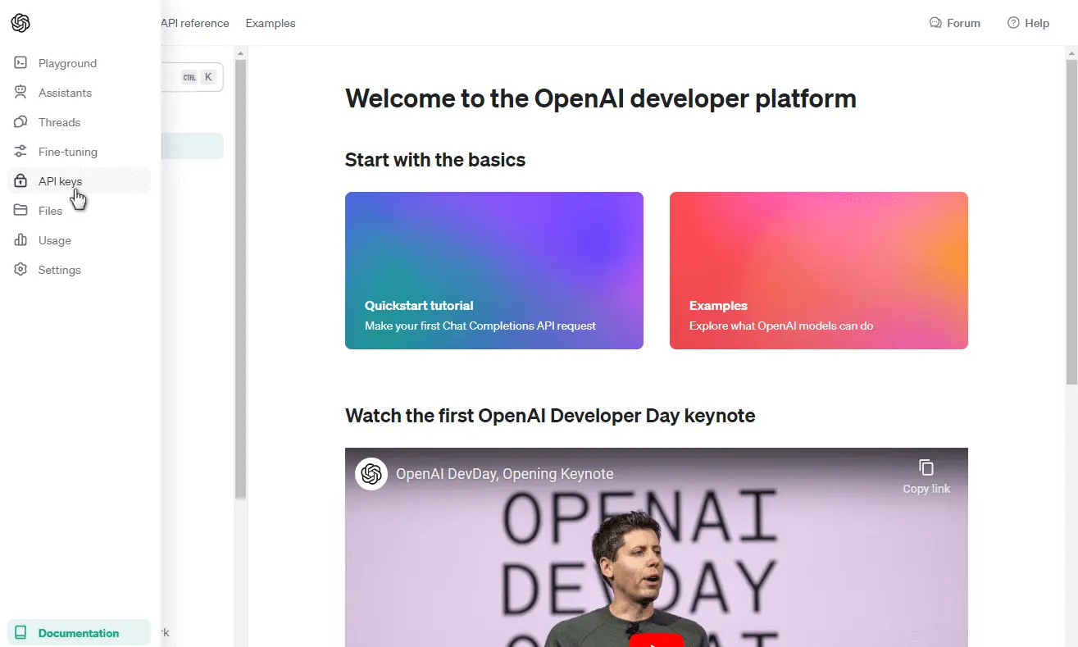This screenshot has width=1078, height=647.
Task: Open the Threads menu item
Action: [79, 122]
